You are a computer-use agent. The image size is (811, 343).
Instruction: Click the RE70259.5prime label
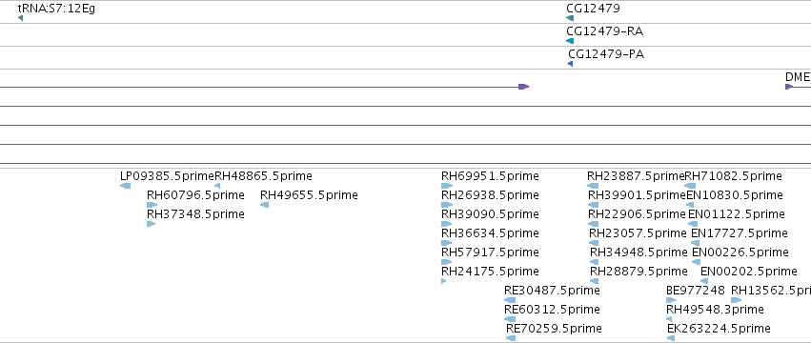[554, 329]
